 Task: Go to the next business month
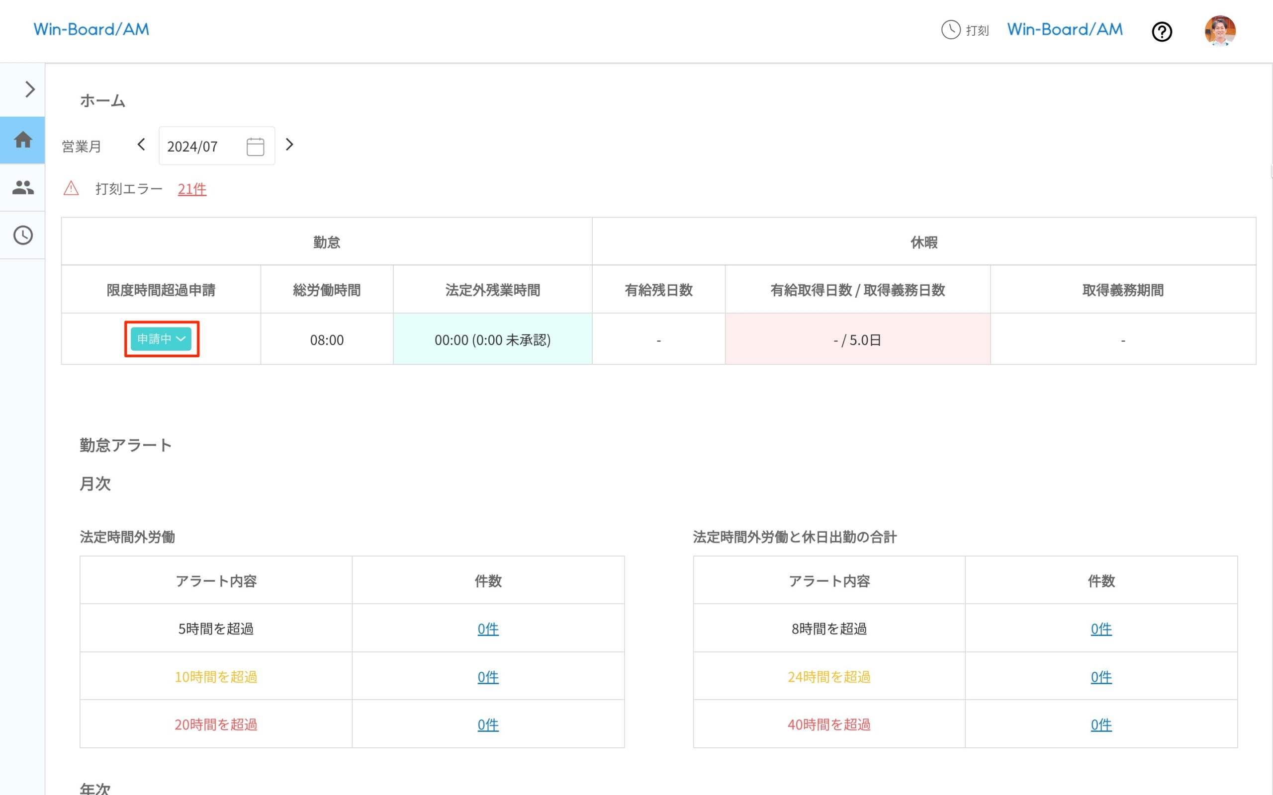[x=289, y=145]
